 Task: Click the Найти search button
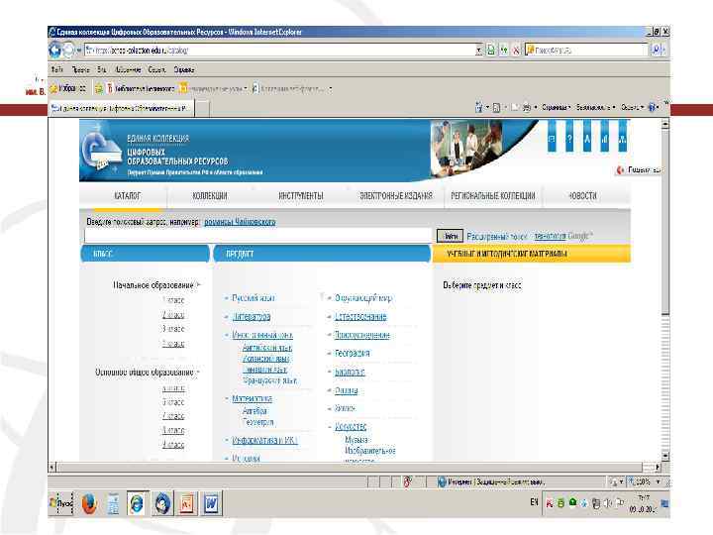(x=451, y=236)
